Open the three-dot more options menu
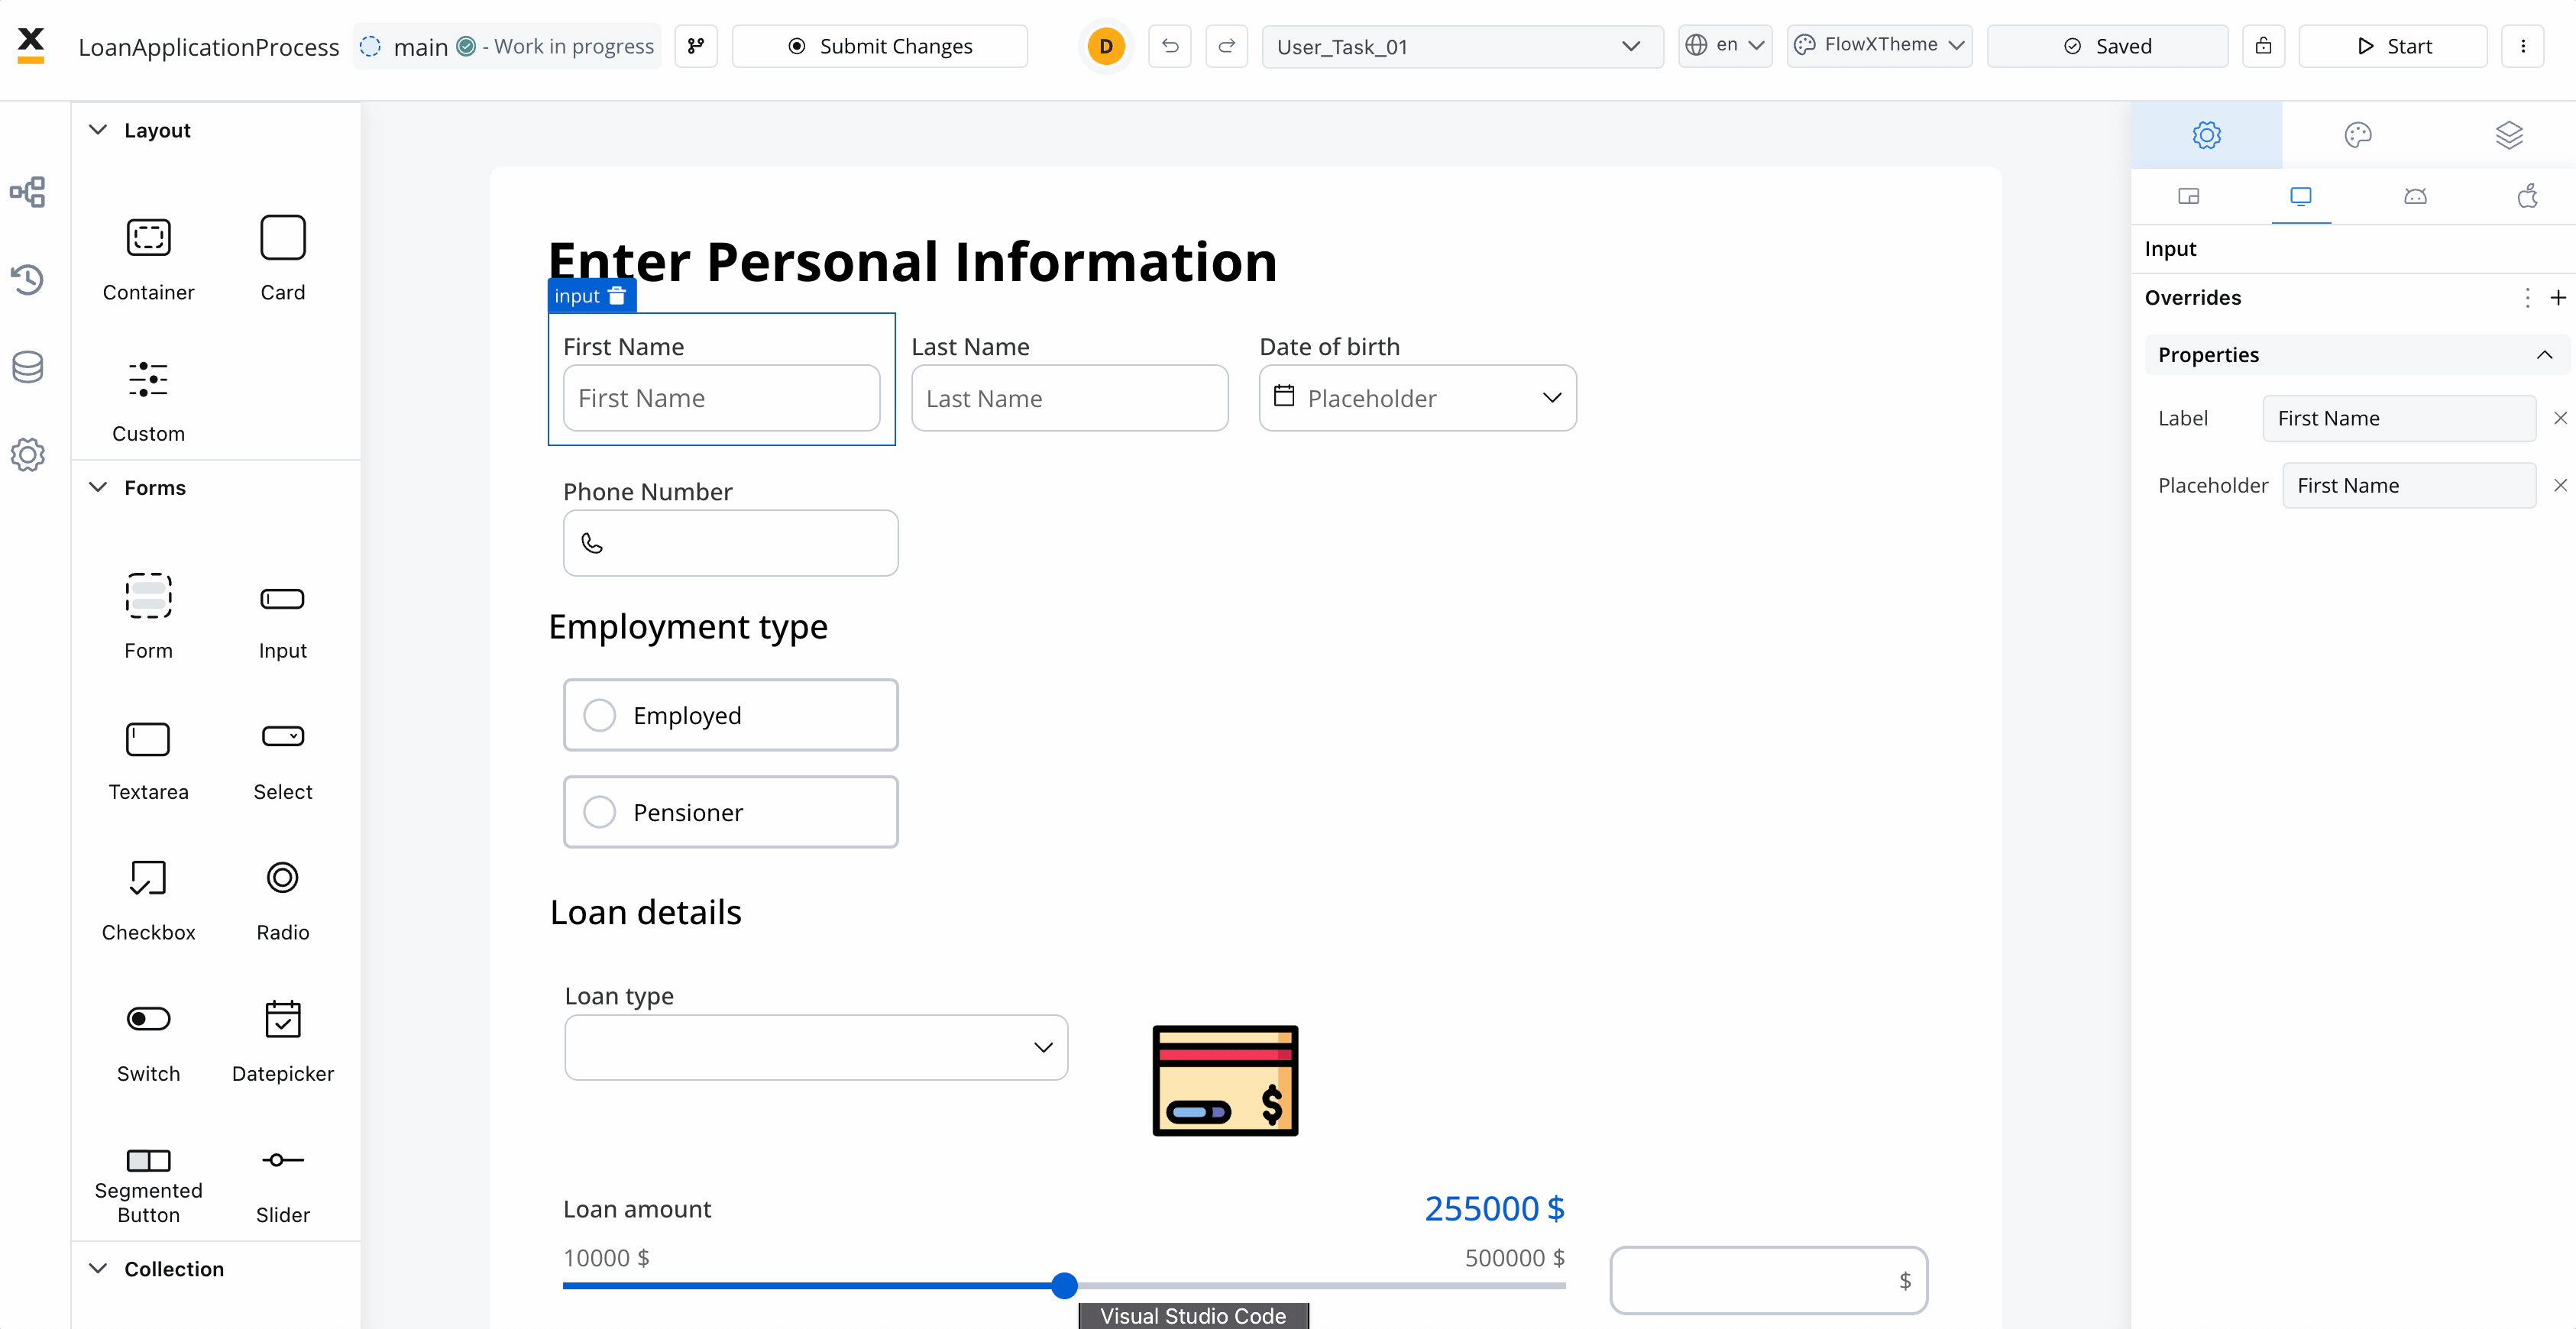Image resolution: width=2576 pixels, height=1329 pixels. (x=2522, y=46)
